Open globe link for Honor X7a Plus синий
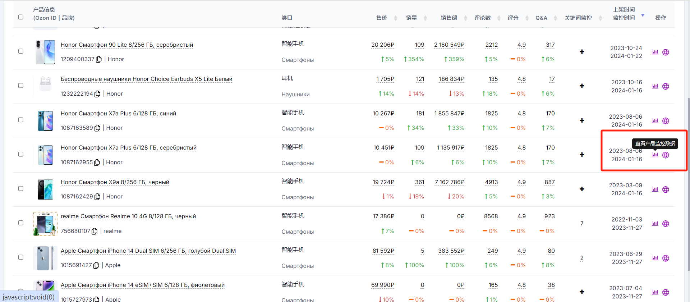Screen dimensions: 690x302 coord(666,121)
